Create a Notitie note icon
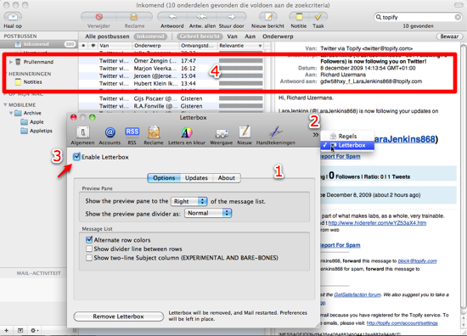The width and height of the screenshot is (467, 336). point(299,17)
